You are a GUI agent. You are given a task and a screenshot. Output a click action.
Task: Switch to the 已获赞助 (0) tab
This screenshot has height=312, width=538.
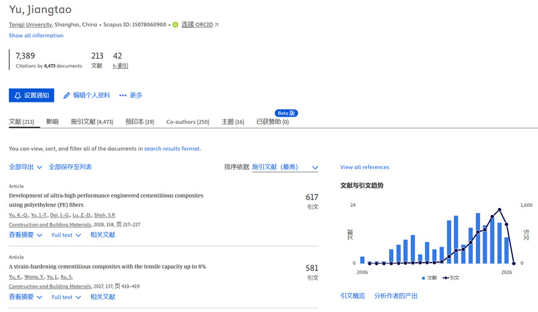pos(273,122)
